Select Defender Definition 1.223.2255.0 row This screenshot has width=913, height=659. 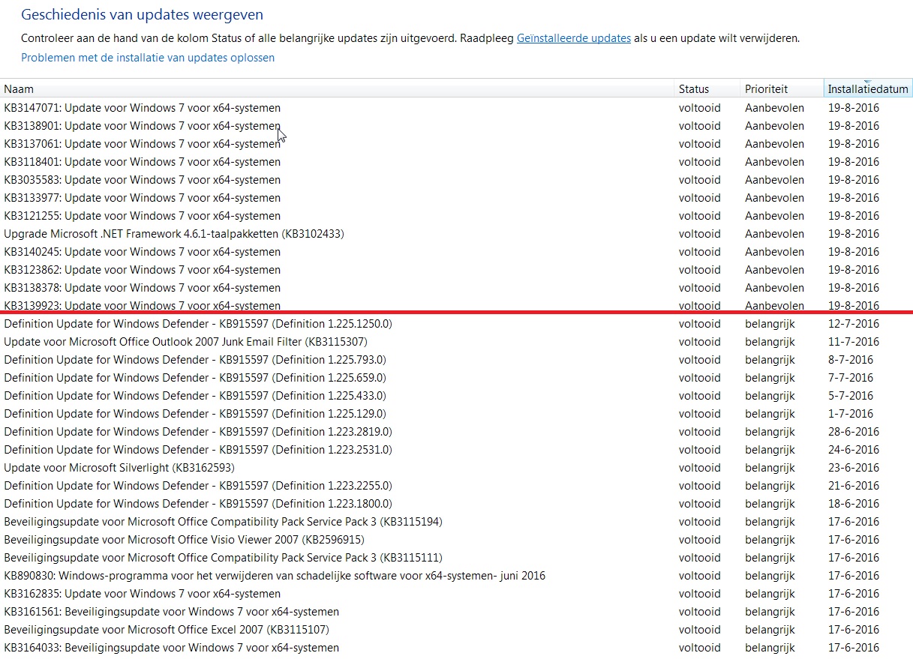(456, 486)
